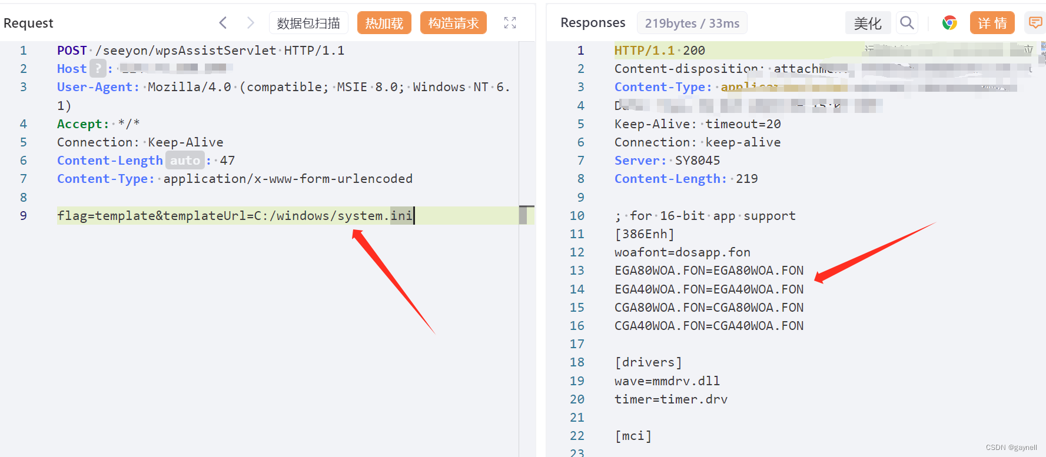The image size is (1046, 457).
Task: Click the 219bytes / 33ms size badge
Action: click(692, 23)
